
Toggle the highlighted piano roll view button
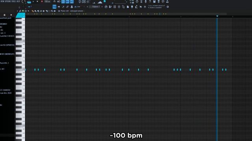click(54, 7)
